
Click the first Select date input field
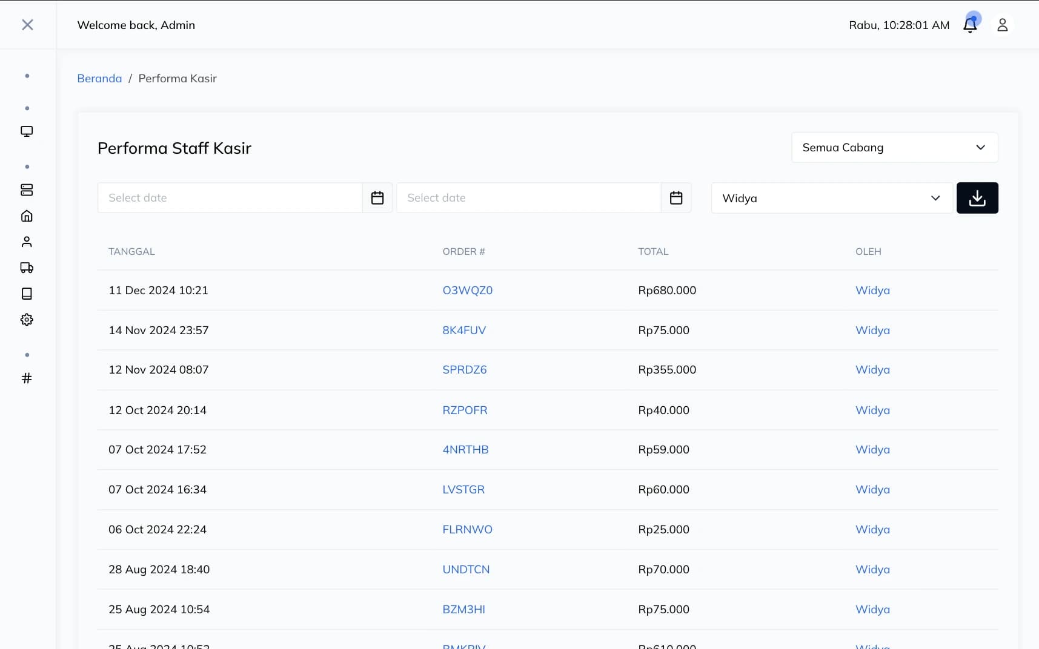230,198
